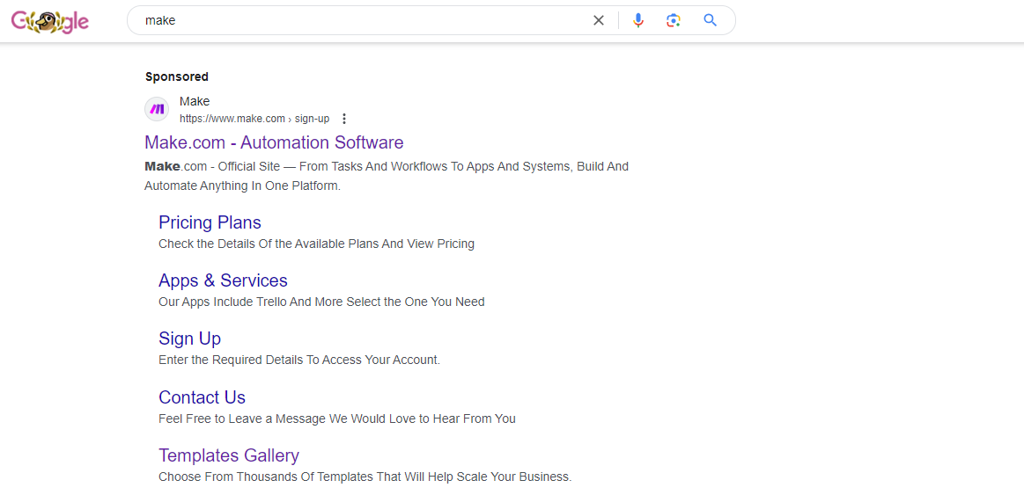Open the Sign Up sitelink
This screenshot has width=1024, height=495.
pyautogui.click(x=189, y=338)
